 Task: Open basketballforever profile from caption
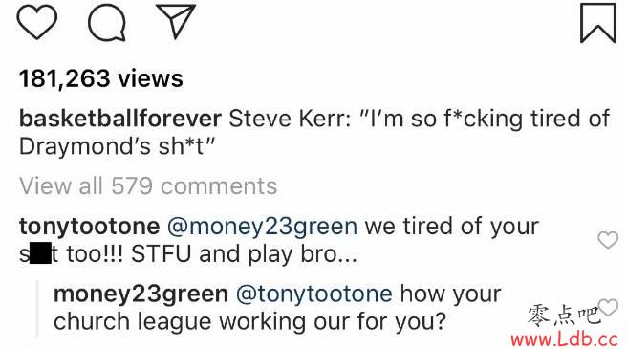(x=120, y=119)
